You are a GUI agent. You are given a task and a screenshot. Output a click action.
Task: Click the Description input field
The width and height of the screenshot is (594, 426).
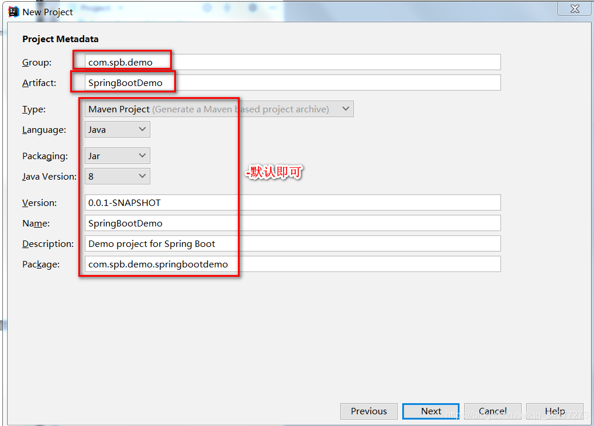coord(292,243)
